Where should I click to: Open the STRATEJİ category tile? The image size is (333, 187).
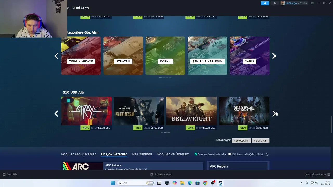point(123,56)
